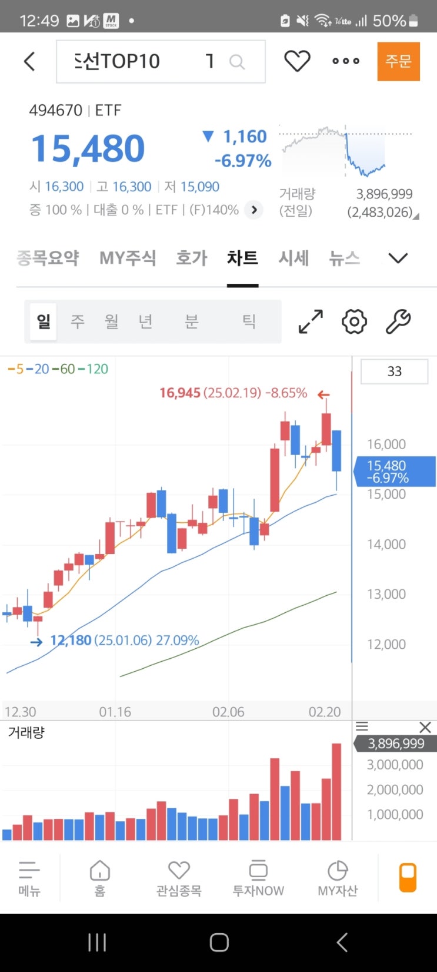This screenshot has width=437, height=972.
Task: Add stock to favorites with heart icon
Action: pos(297,61)
